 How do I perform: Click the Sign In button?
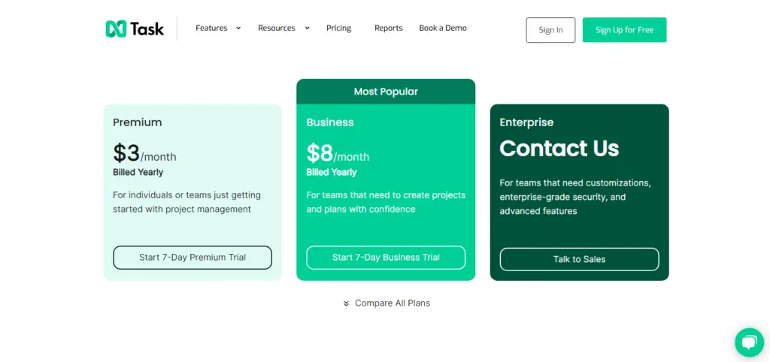(x=550, y=30)
